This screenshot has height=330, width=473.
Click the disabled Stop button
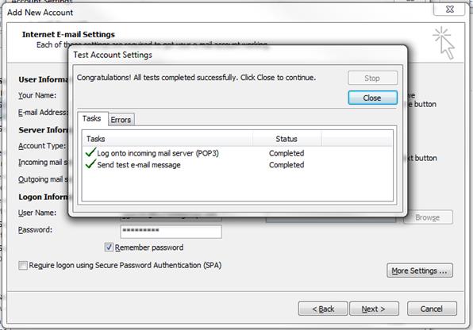(x=372, y=78)
